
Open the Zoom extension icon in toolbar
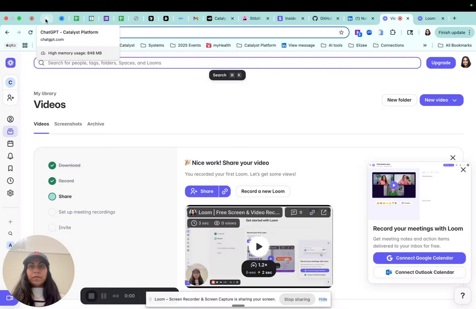point(369,32)
